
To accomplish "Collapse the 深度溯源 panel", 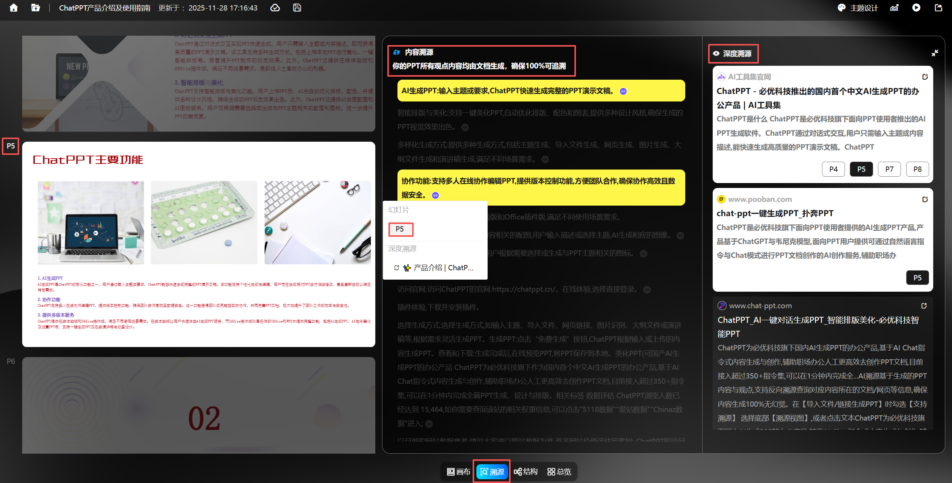I will [935, 53].
